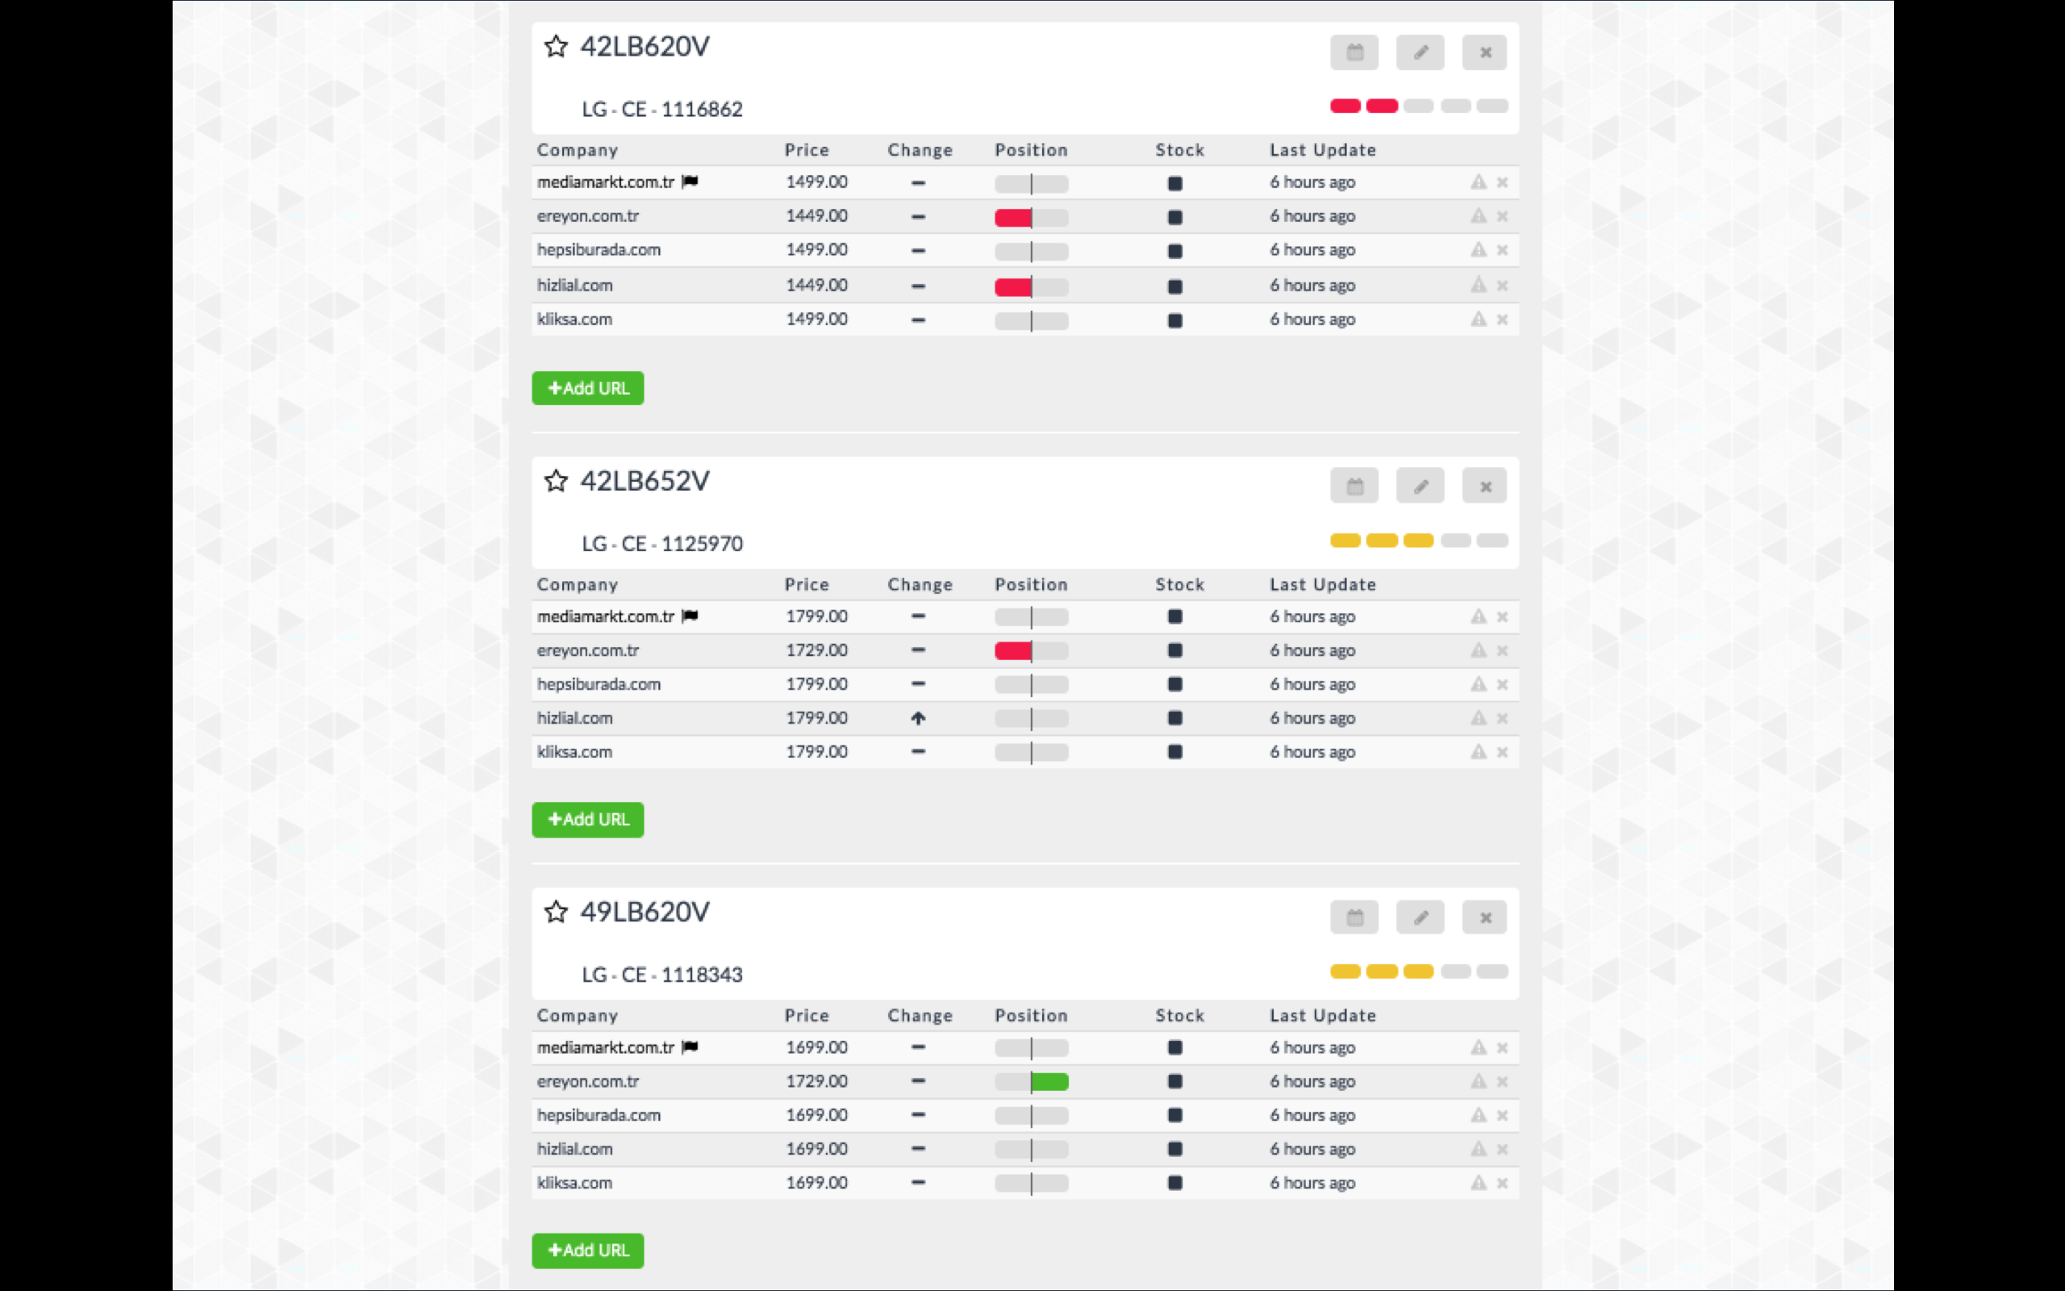Click Add URL button under 49LB620V
Image resolution: width=2065 pixels, height=1291 pixels.
point(588,1250)
